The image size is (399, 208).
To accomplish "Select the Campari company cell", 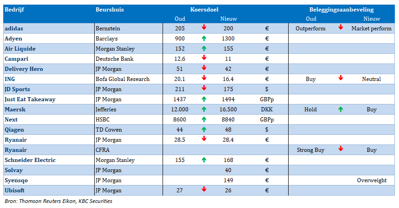I will click(49, 59).
